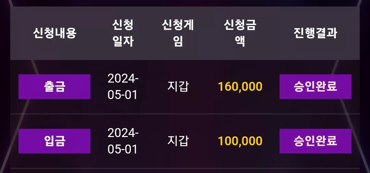
Task: Select the 100,000 amount value
Action: [240, 141]
